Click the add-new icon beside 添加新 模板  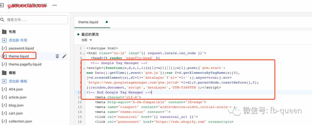pos(4,81)
